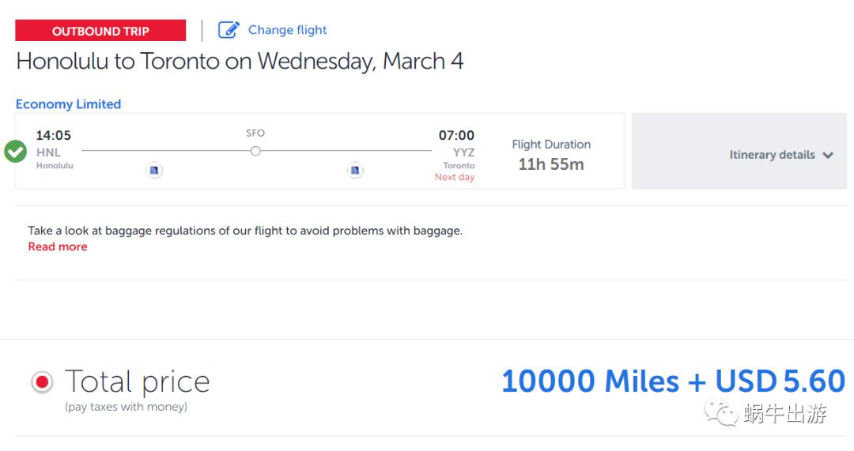Click the airline logo on the SFO–YYZ segment

[355, 170]
